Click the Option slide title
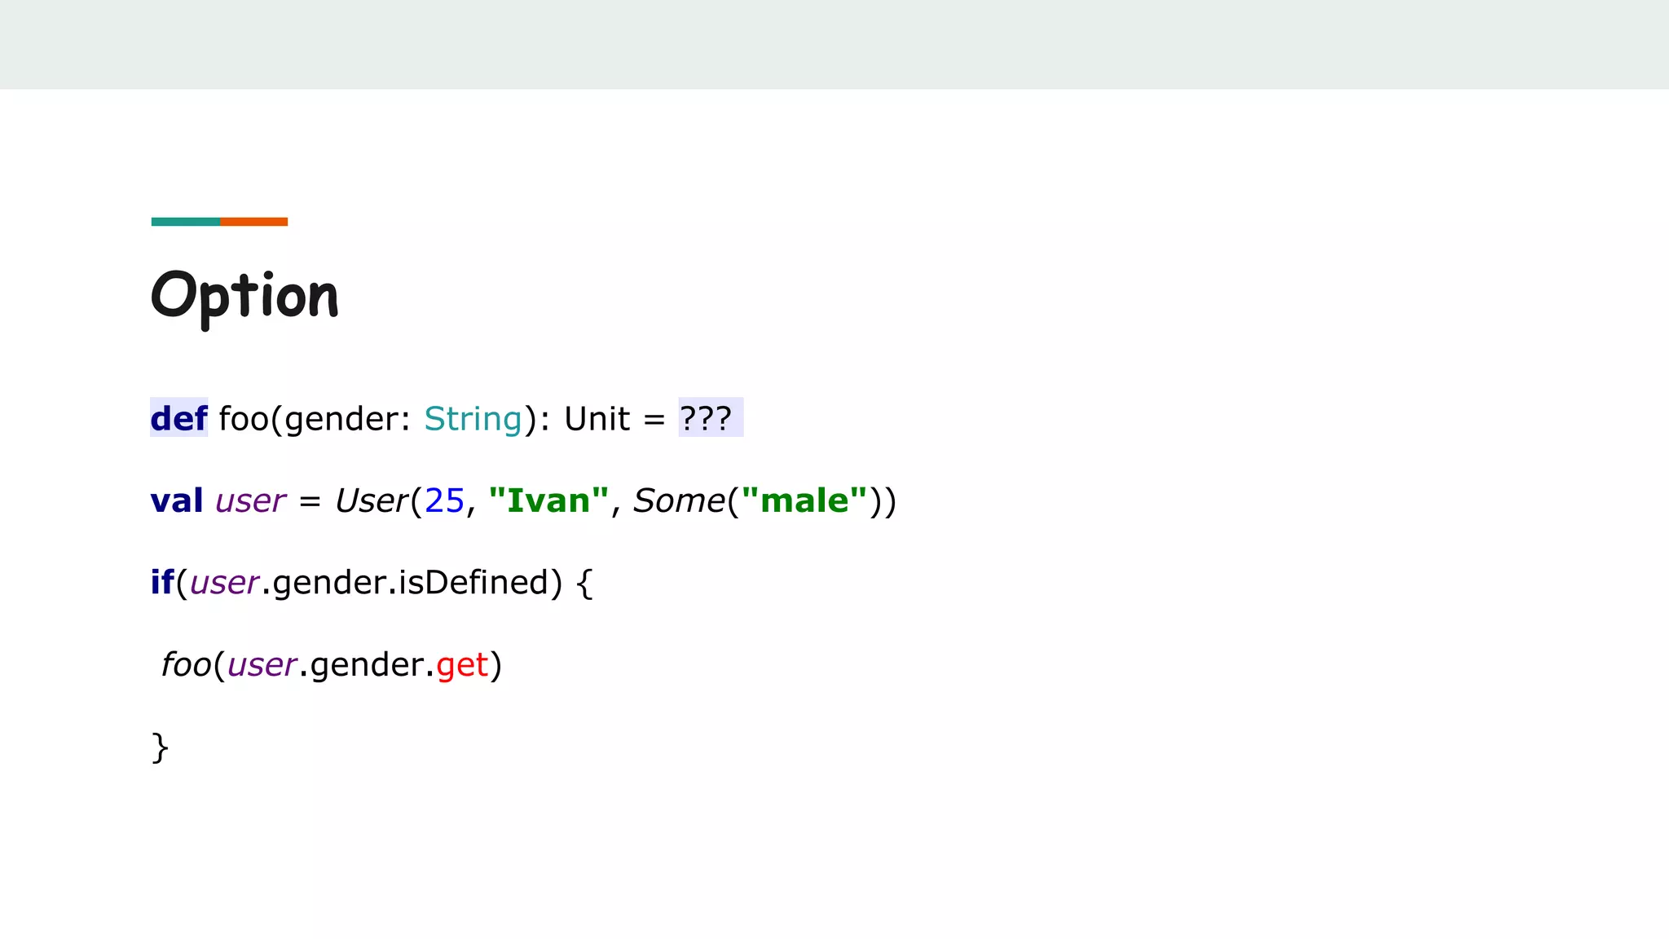The image size is (1669, 939). (x=244, y=295)
